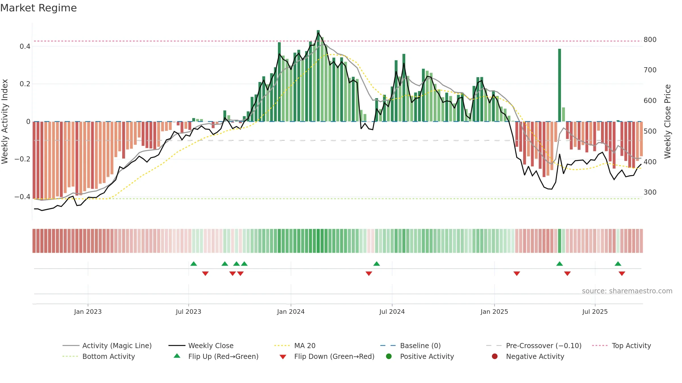The height and width of the screenshot is (383, 682).
Task: Click the last green flip-up marker after Jul 2025
Action: point(618,264)
